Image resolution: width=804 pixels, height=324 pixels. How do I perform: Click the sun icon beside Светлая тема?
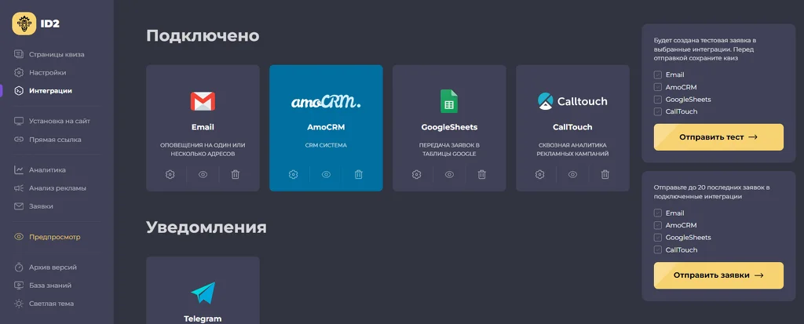pos(19,304)
